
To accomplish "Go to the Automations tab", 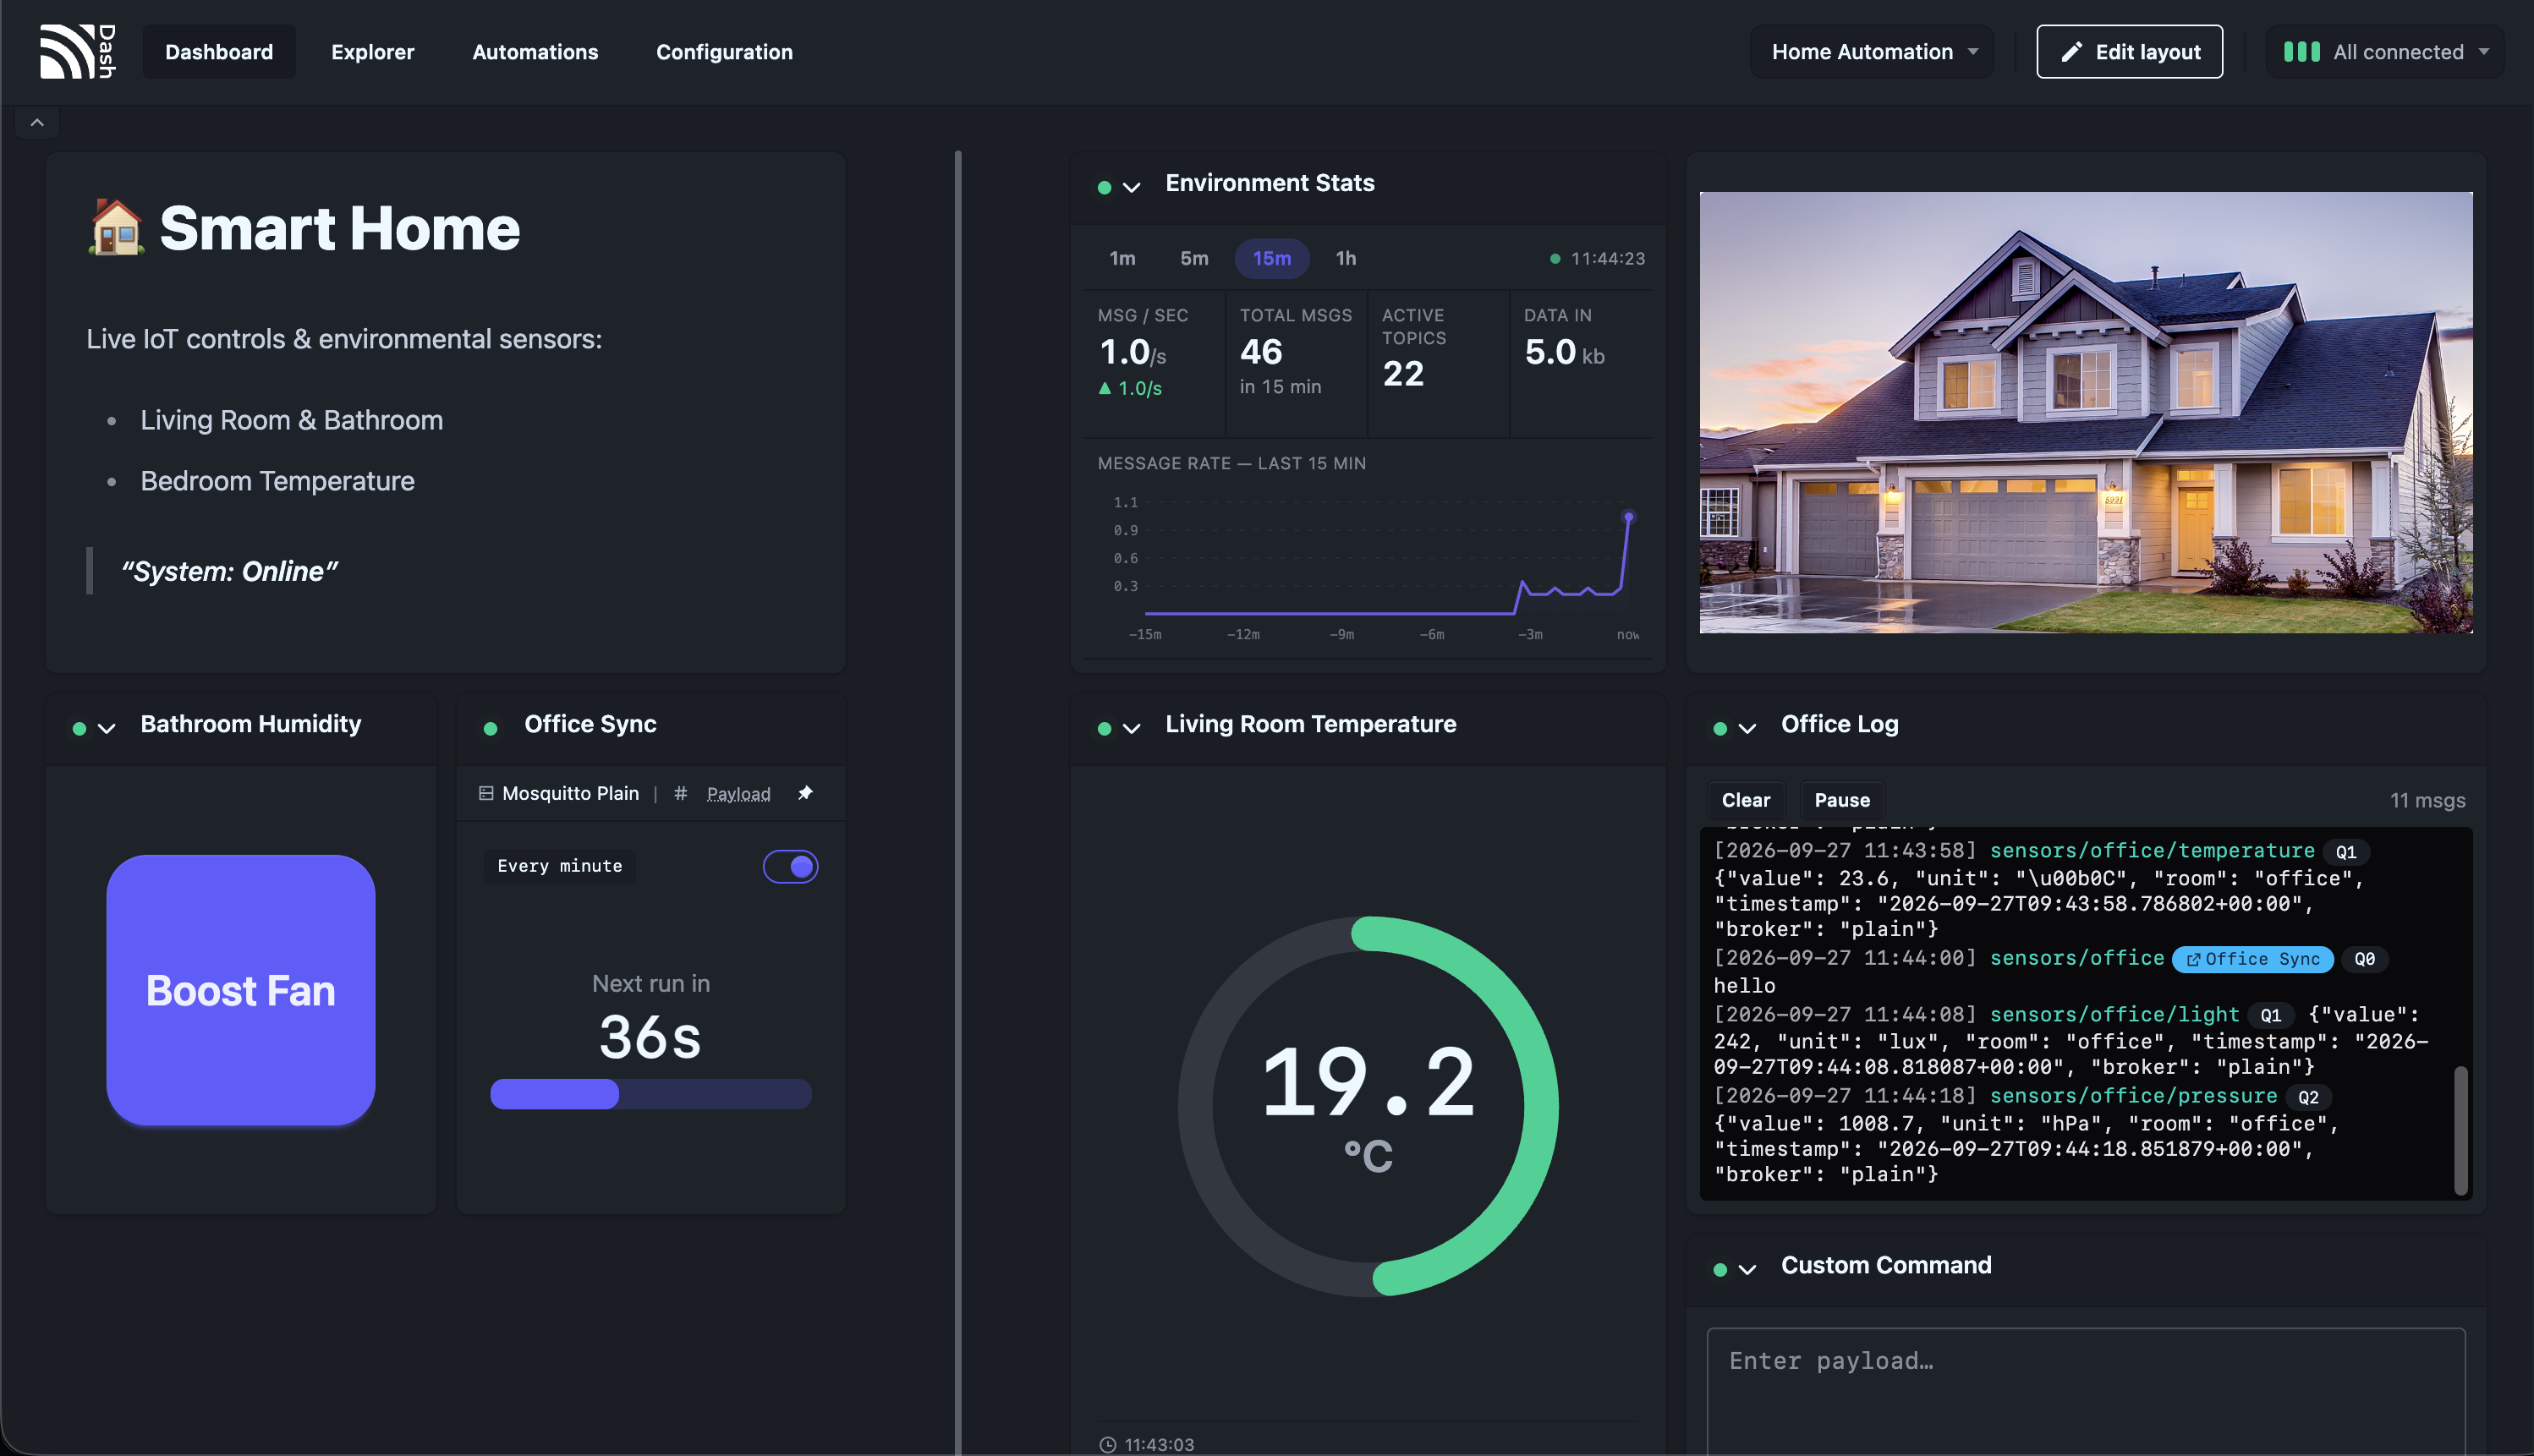I will 535,52.
